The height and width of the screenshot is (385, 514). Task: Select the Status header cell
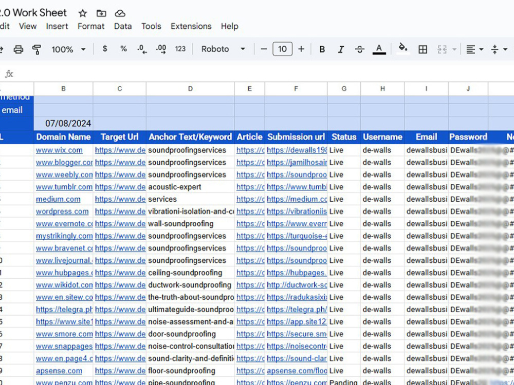click(x=344, y=137)
